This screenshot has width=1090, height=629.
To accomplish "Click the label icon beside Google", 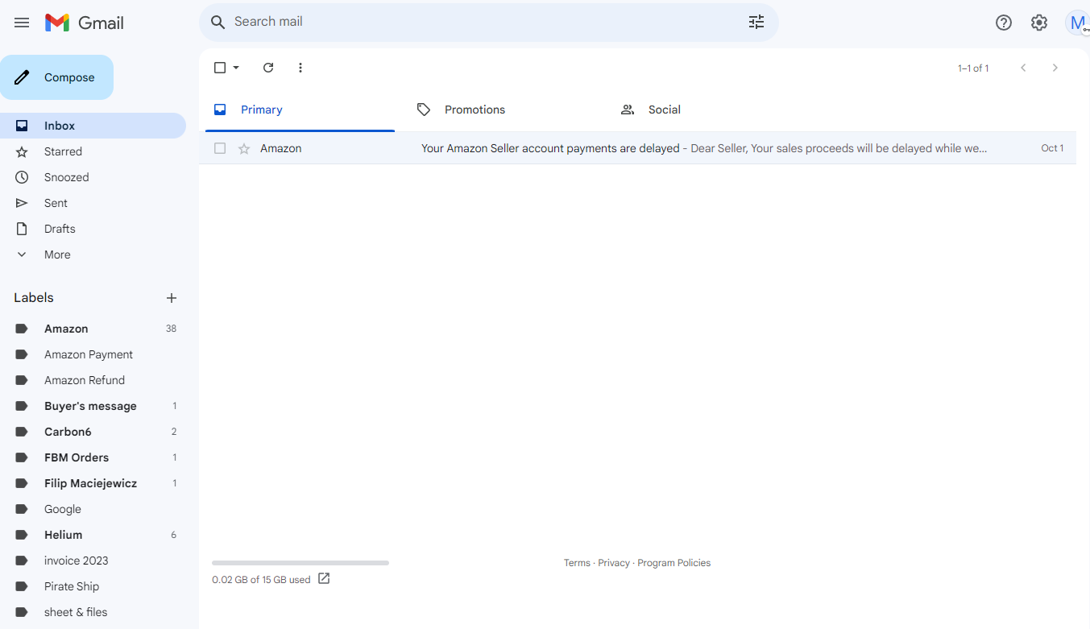I will [x=22, y=509].
